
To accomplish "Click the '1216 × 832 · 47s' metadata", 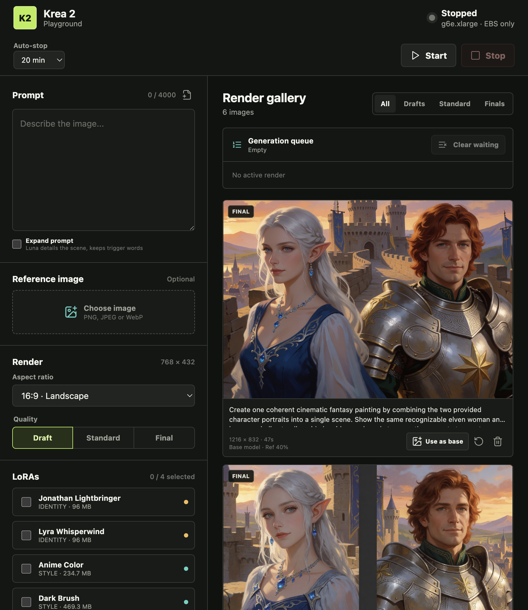I will click(x=251, y=439).
